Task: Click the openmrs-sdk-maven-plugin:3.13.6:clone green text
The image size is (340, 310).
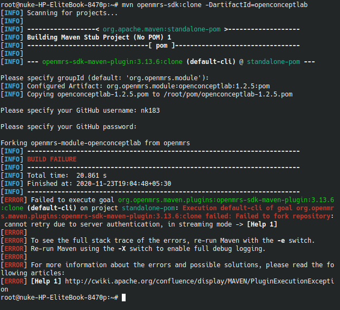Action: (112, 62)
